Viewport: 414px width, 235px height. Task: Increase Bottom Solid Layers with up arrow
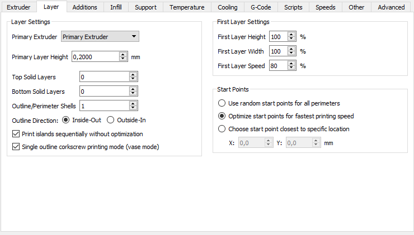133,89
